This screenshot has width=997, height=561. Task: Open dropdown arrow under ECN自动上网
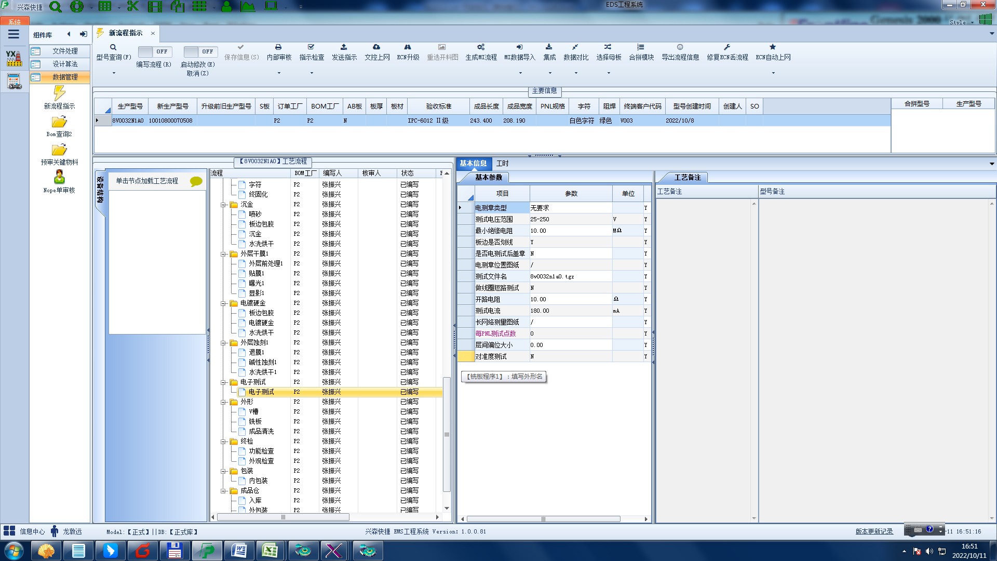[x=773, y=73]
